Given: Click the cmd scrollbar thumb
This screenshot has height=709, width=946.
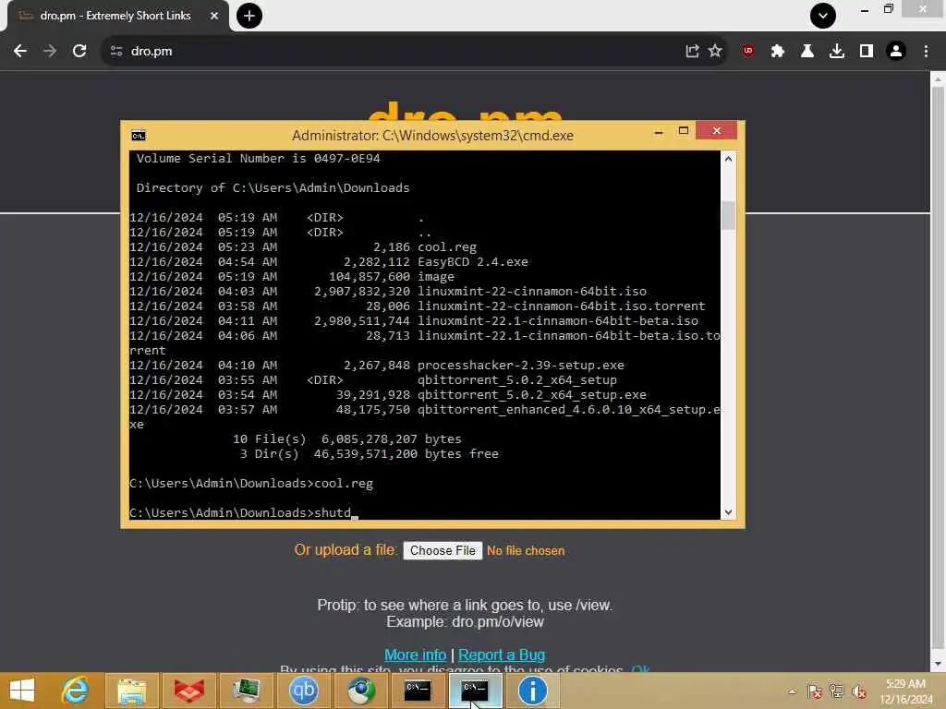Looking at the screenshot, I should [x=728, y=215].
